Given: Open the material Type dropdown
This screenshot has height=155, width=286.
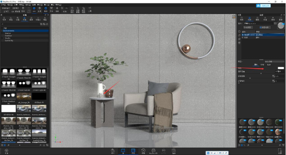Looking at the screenshot, I should (274, 62).
